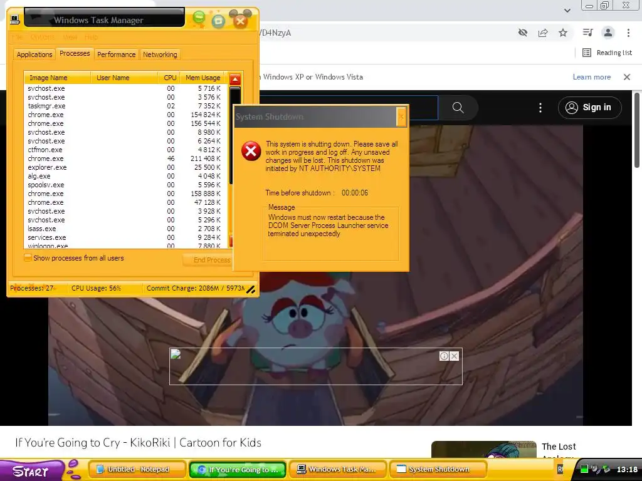This screenshot has width=642, height=481.
Task: Select the lsass.exe process row
Action: point(124,229)
